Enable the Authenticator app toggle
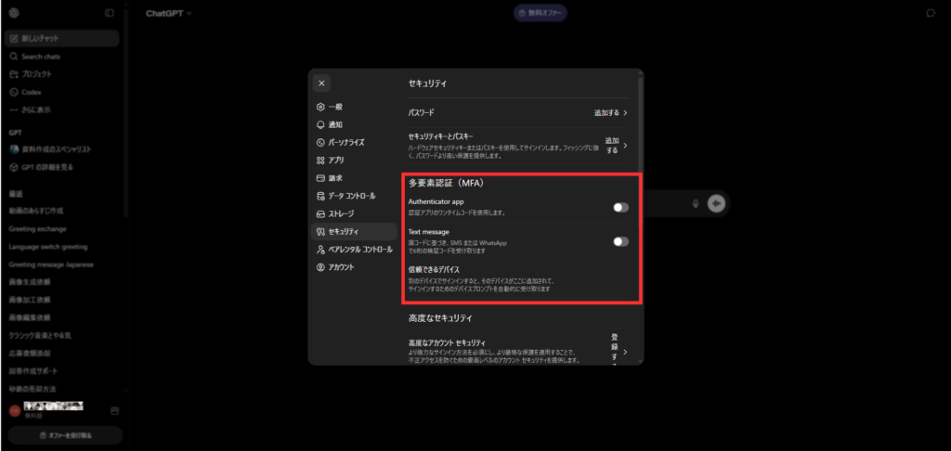 click(620, 207)
